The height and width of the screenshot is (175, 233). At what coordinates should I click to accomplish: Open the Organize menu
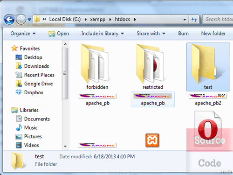click(x=23, y=34)
